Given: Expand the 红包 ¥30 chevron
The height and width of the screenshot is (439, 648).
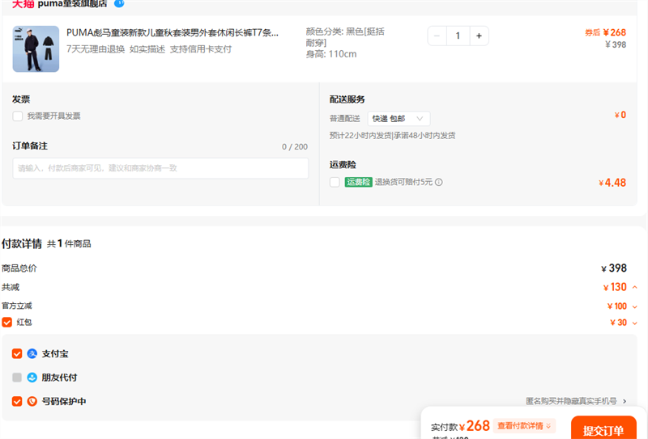Looking at the screenshot, I should pos(634,323).
